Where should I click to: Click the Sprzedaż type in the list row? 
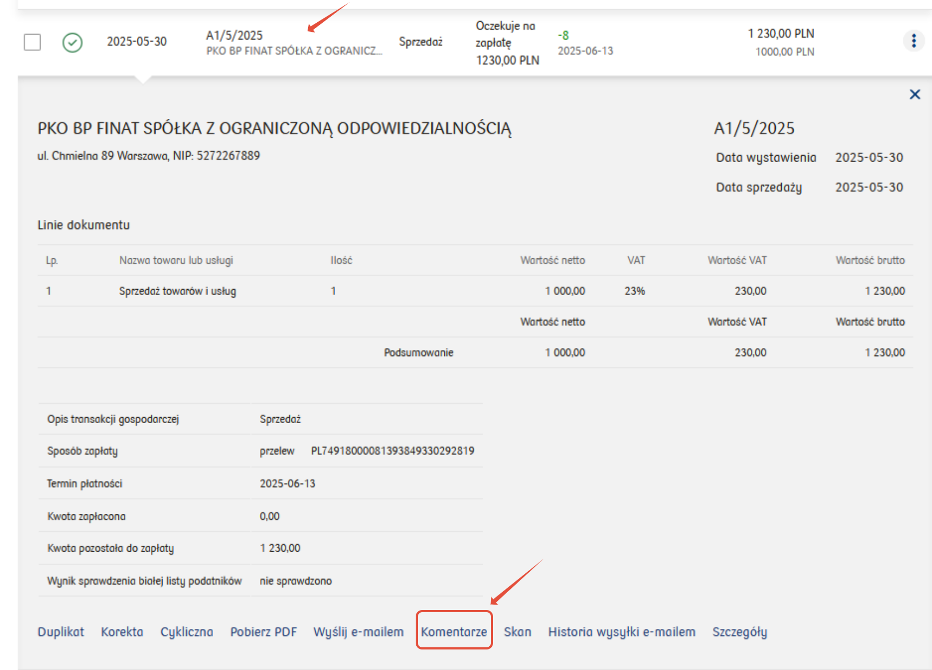coord(421,42)
